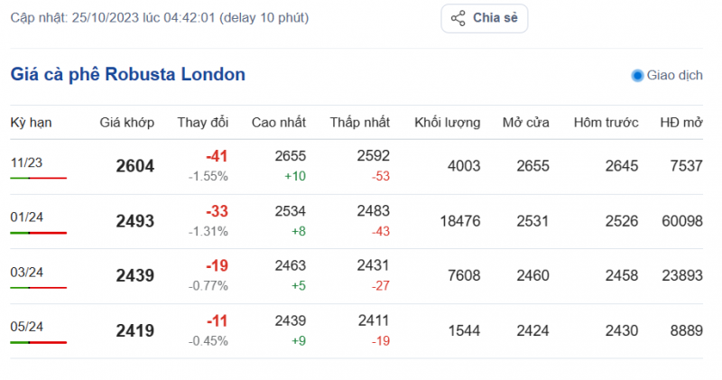Click the 2604 matched price

coord(135,166)
